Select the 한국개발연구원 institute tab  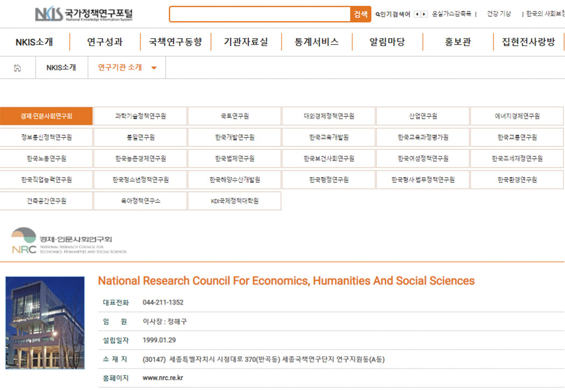point(235,137)
